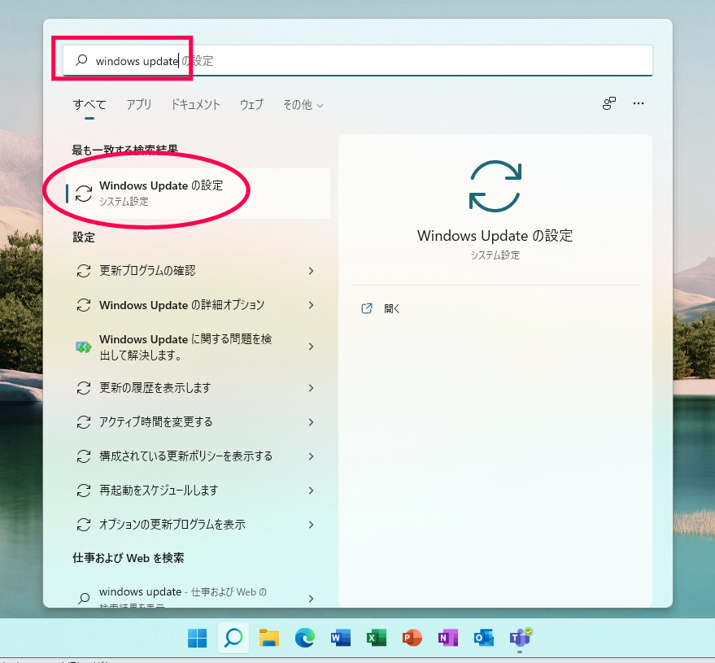Viewport: 715px width, 663px height.
Task: Click the taskbar Search magnifier icon
Action: coord(233,638)
